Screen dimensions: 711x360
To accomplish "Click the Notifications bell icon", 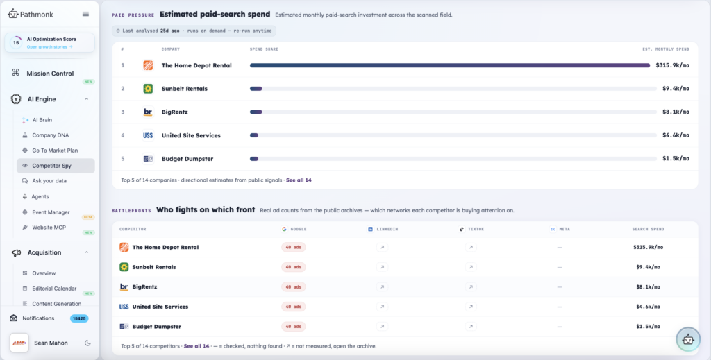I will click(x=14, y=318).
